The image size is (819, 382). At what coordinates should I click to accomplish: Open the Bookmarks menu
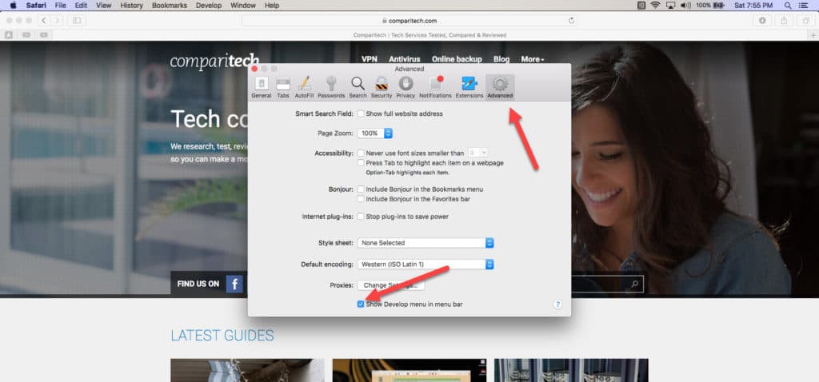[170, 6]
